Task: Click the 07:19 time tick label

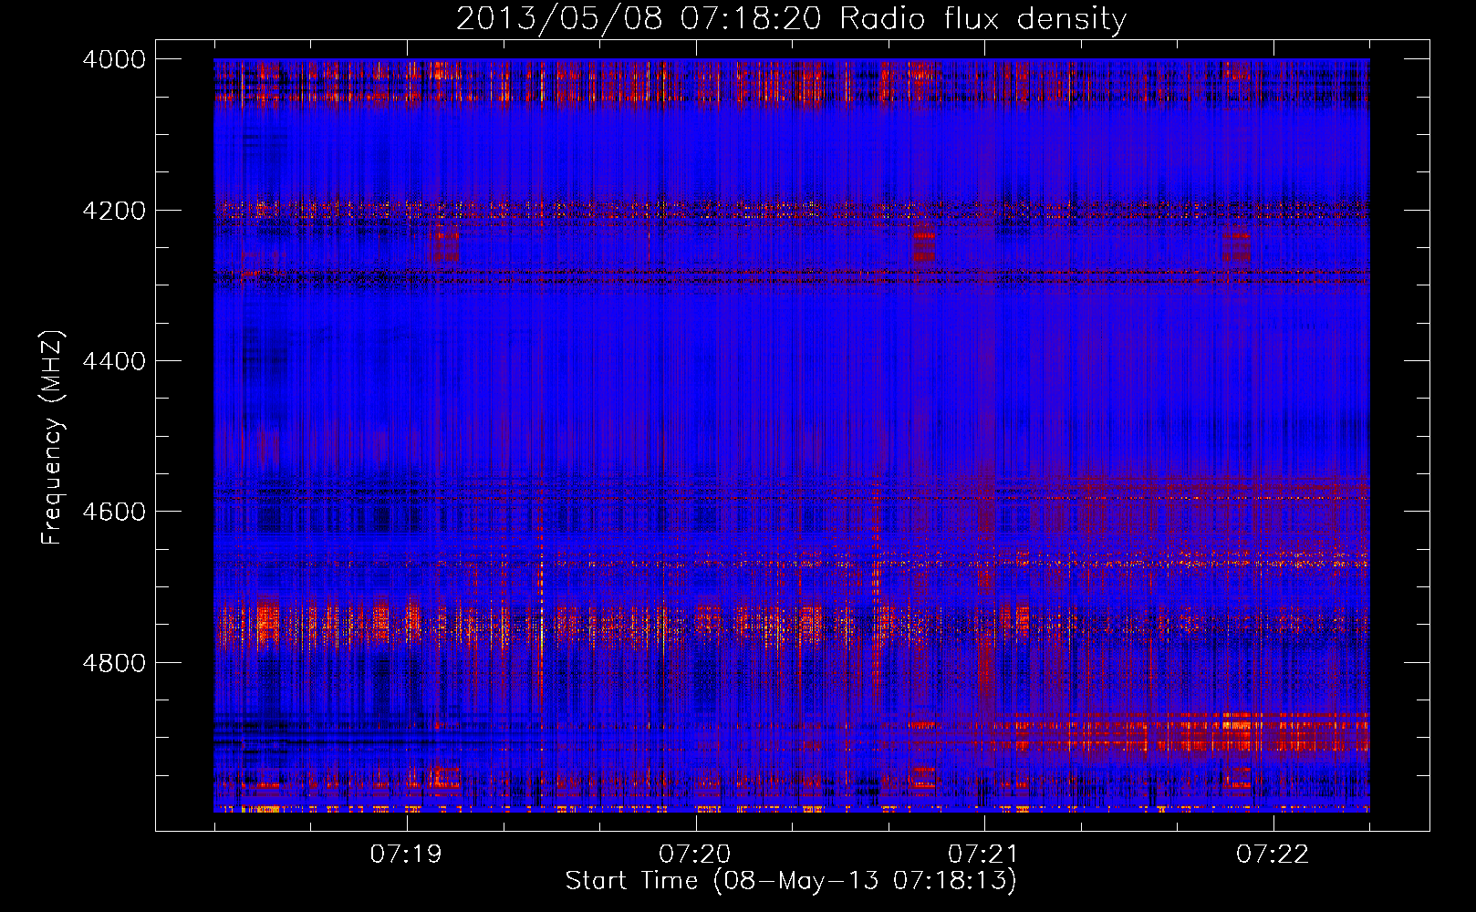Action: point(406,855)
